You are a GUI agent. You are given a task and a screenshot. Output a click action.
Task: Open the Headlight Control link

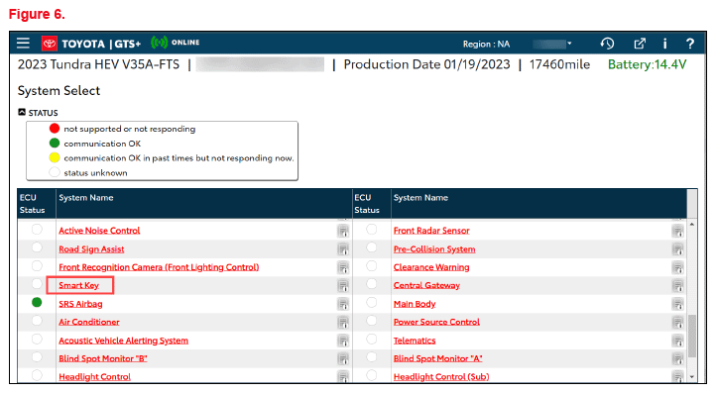tap(94, 377)
